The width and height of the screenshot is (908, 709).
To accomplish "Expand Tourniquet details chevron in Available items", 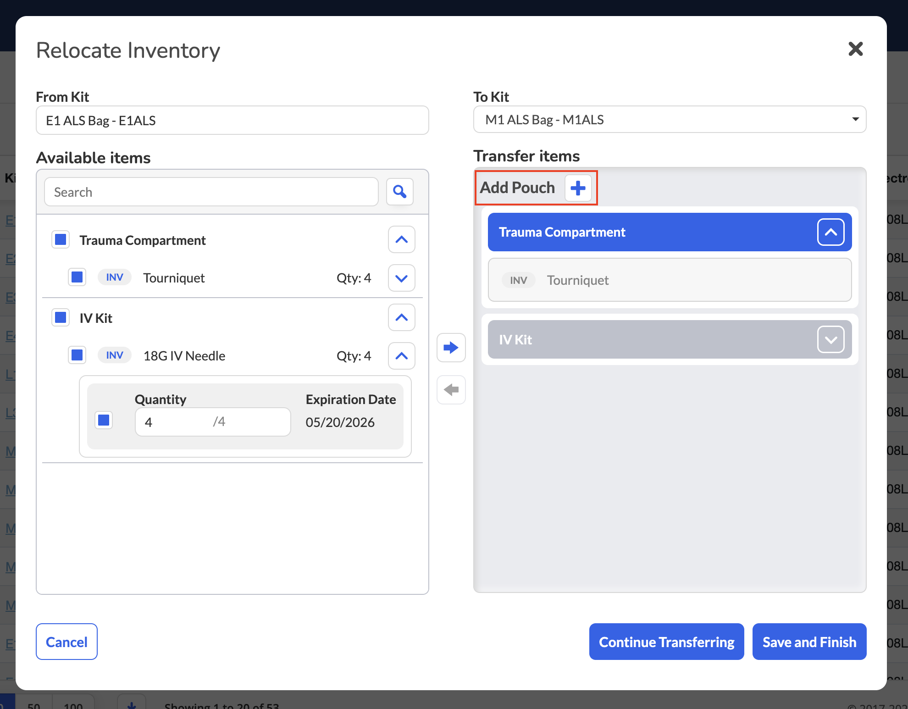I will (x=402, y=278).
